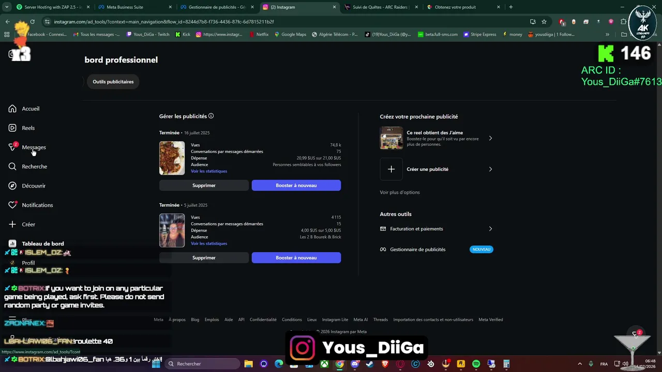The height and width of the screenshot is (372, 662).
Task: Click Voir plus d'options link
Action: pyautogui.click(x=400, y=192)
